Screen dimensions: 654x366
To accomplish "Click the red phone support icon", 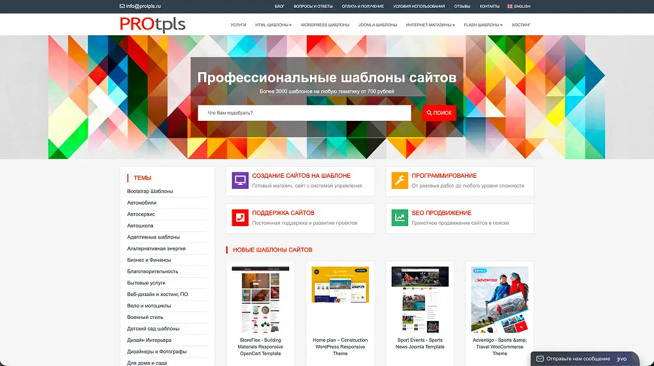I will point(240,218).
